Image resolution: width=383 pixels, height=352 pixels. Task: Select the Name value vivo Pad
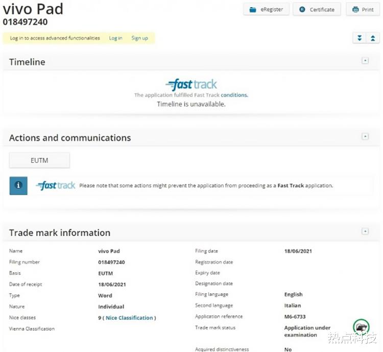coord(109,251)
